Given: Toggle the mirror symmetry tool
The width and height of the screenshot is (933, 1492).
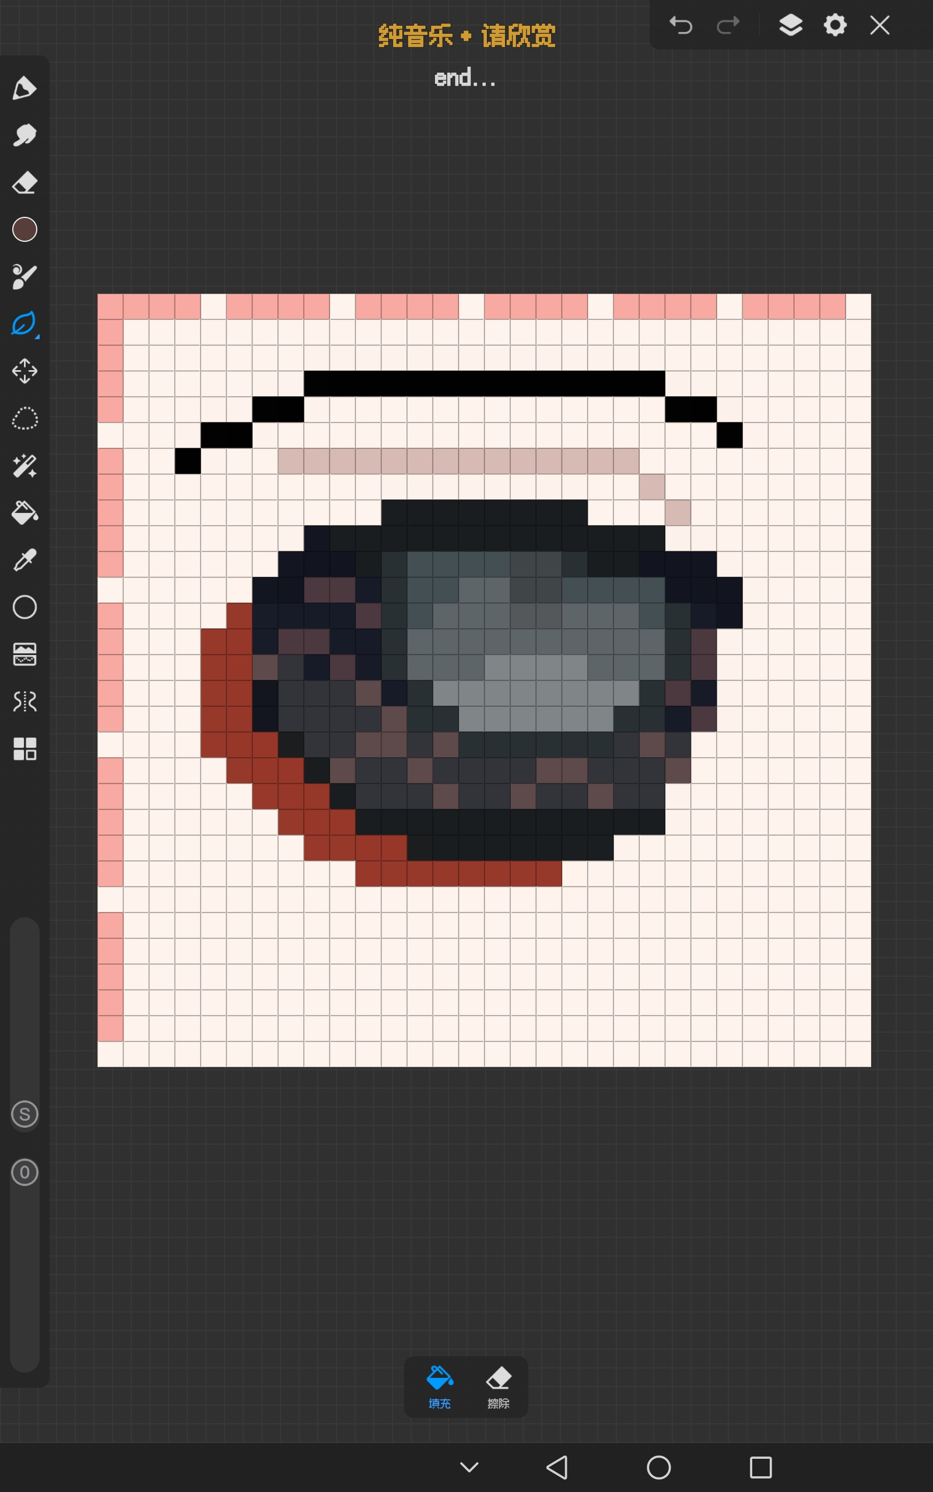Looking at the screenshot, I should coord(24,702).
